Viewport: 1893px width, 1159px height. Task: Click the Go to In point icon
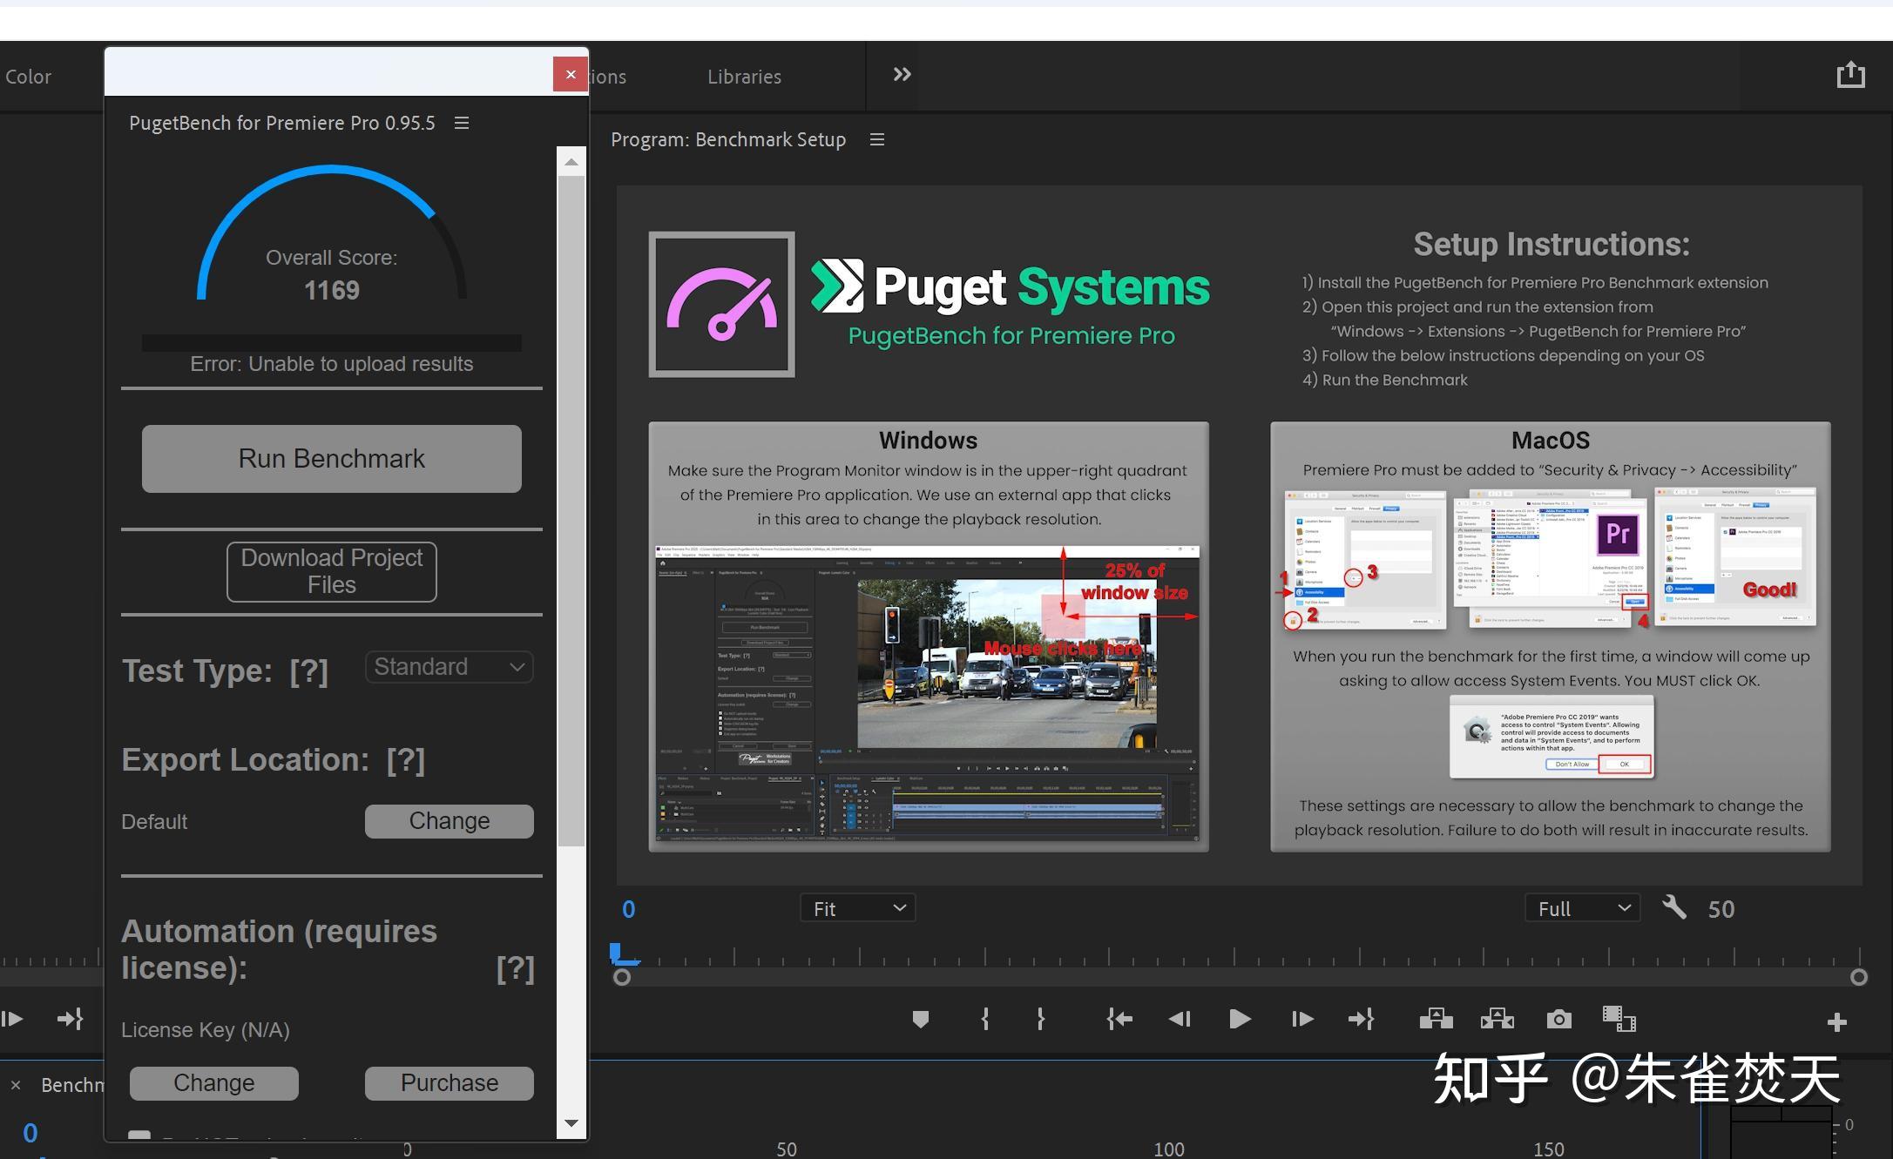[x=1119, y=1019]
